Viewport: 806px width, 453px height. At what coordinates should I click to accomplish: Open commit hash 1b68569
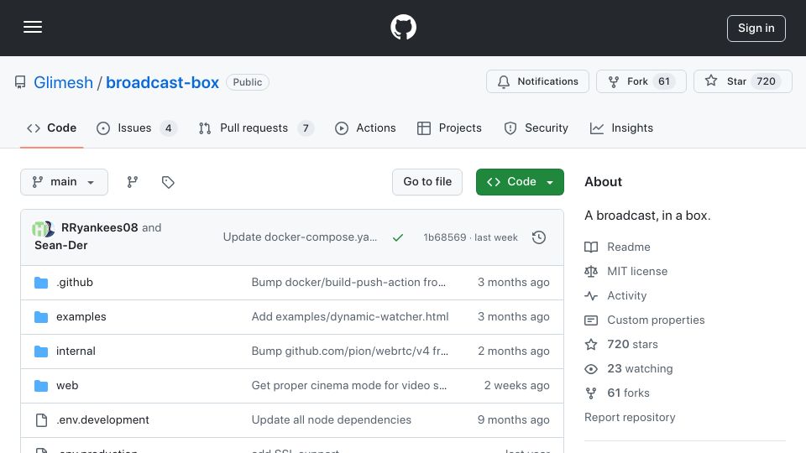pos(445,237)
